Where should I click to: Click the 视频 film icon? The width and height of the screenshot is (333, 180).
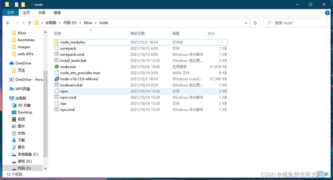tap(14, 119)
